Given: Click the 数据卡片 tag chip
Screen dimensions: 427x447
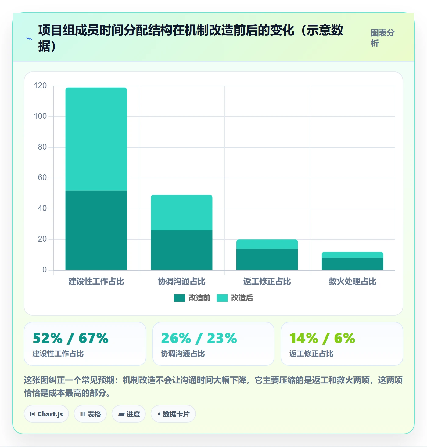Looking at the screenshot, I should (173, 414).
